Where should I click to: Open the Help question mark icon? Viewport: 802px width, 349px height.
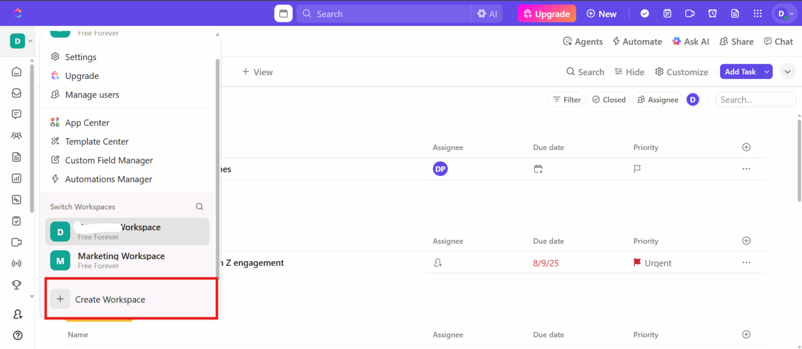click(16, 335)
